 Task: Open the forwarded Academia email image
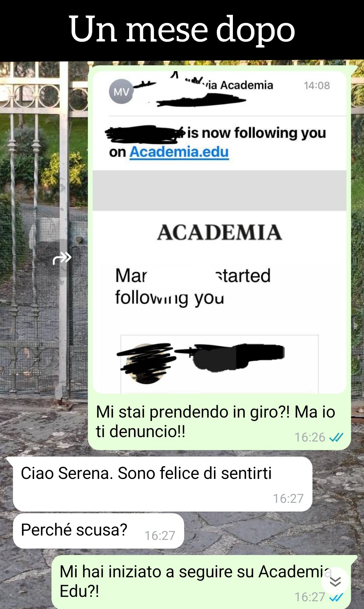tap(219, 232)
